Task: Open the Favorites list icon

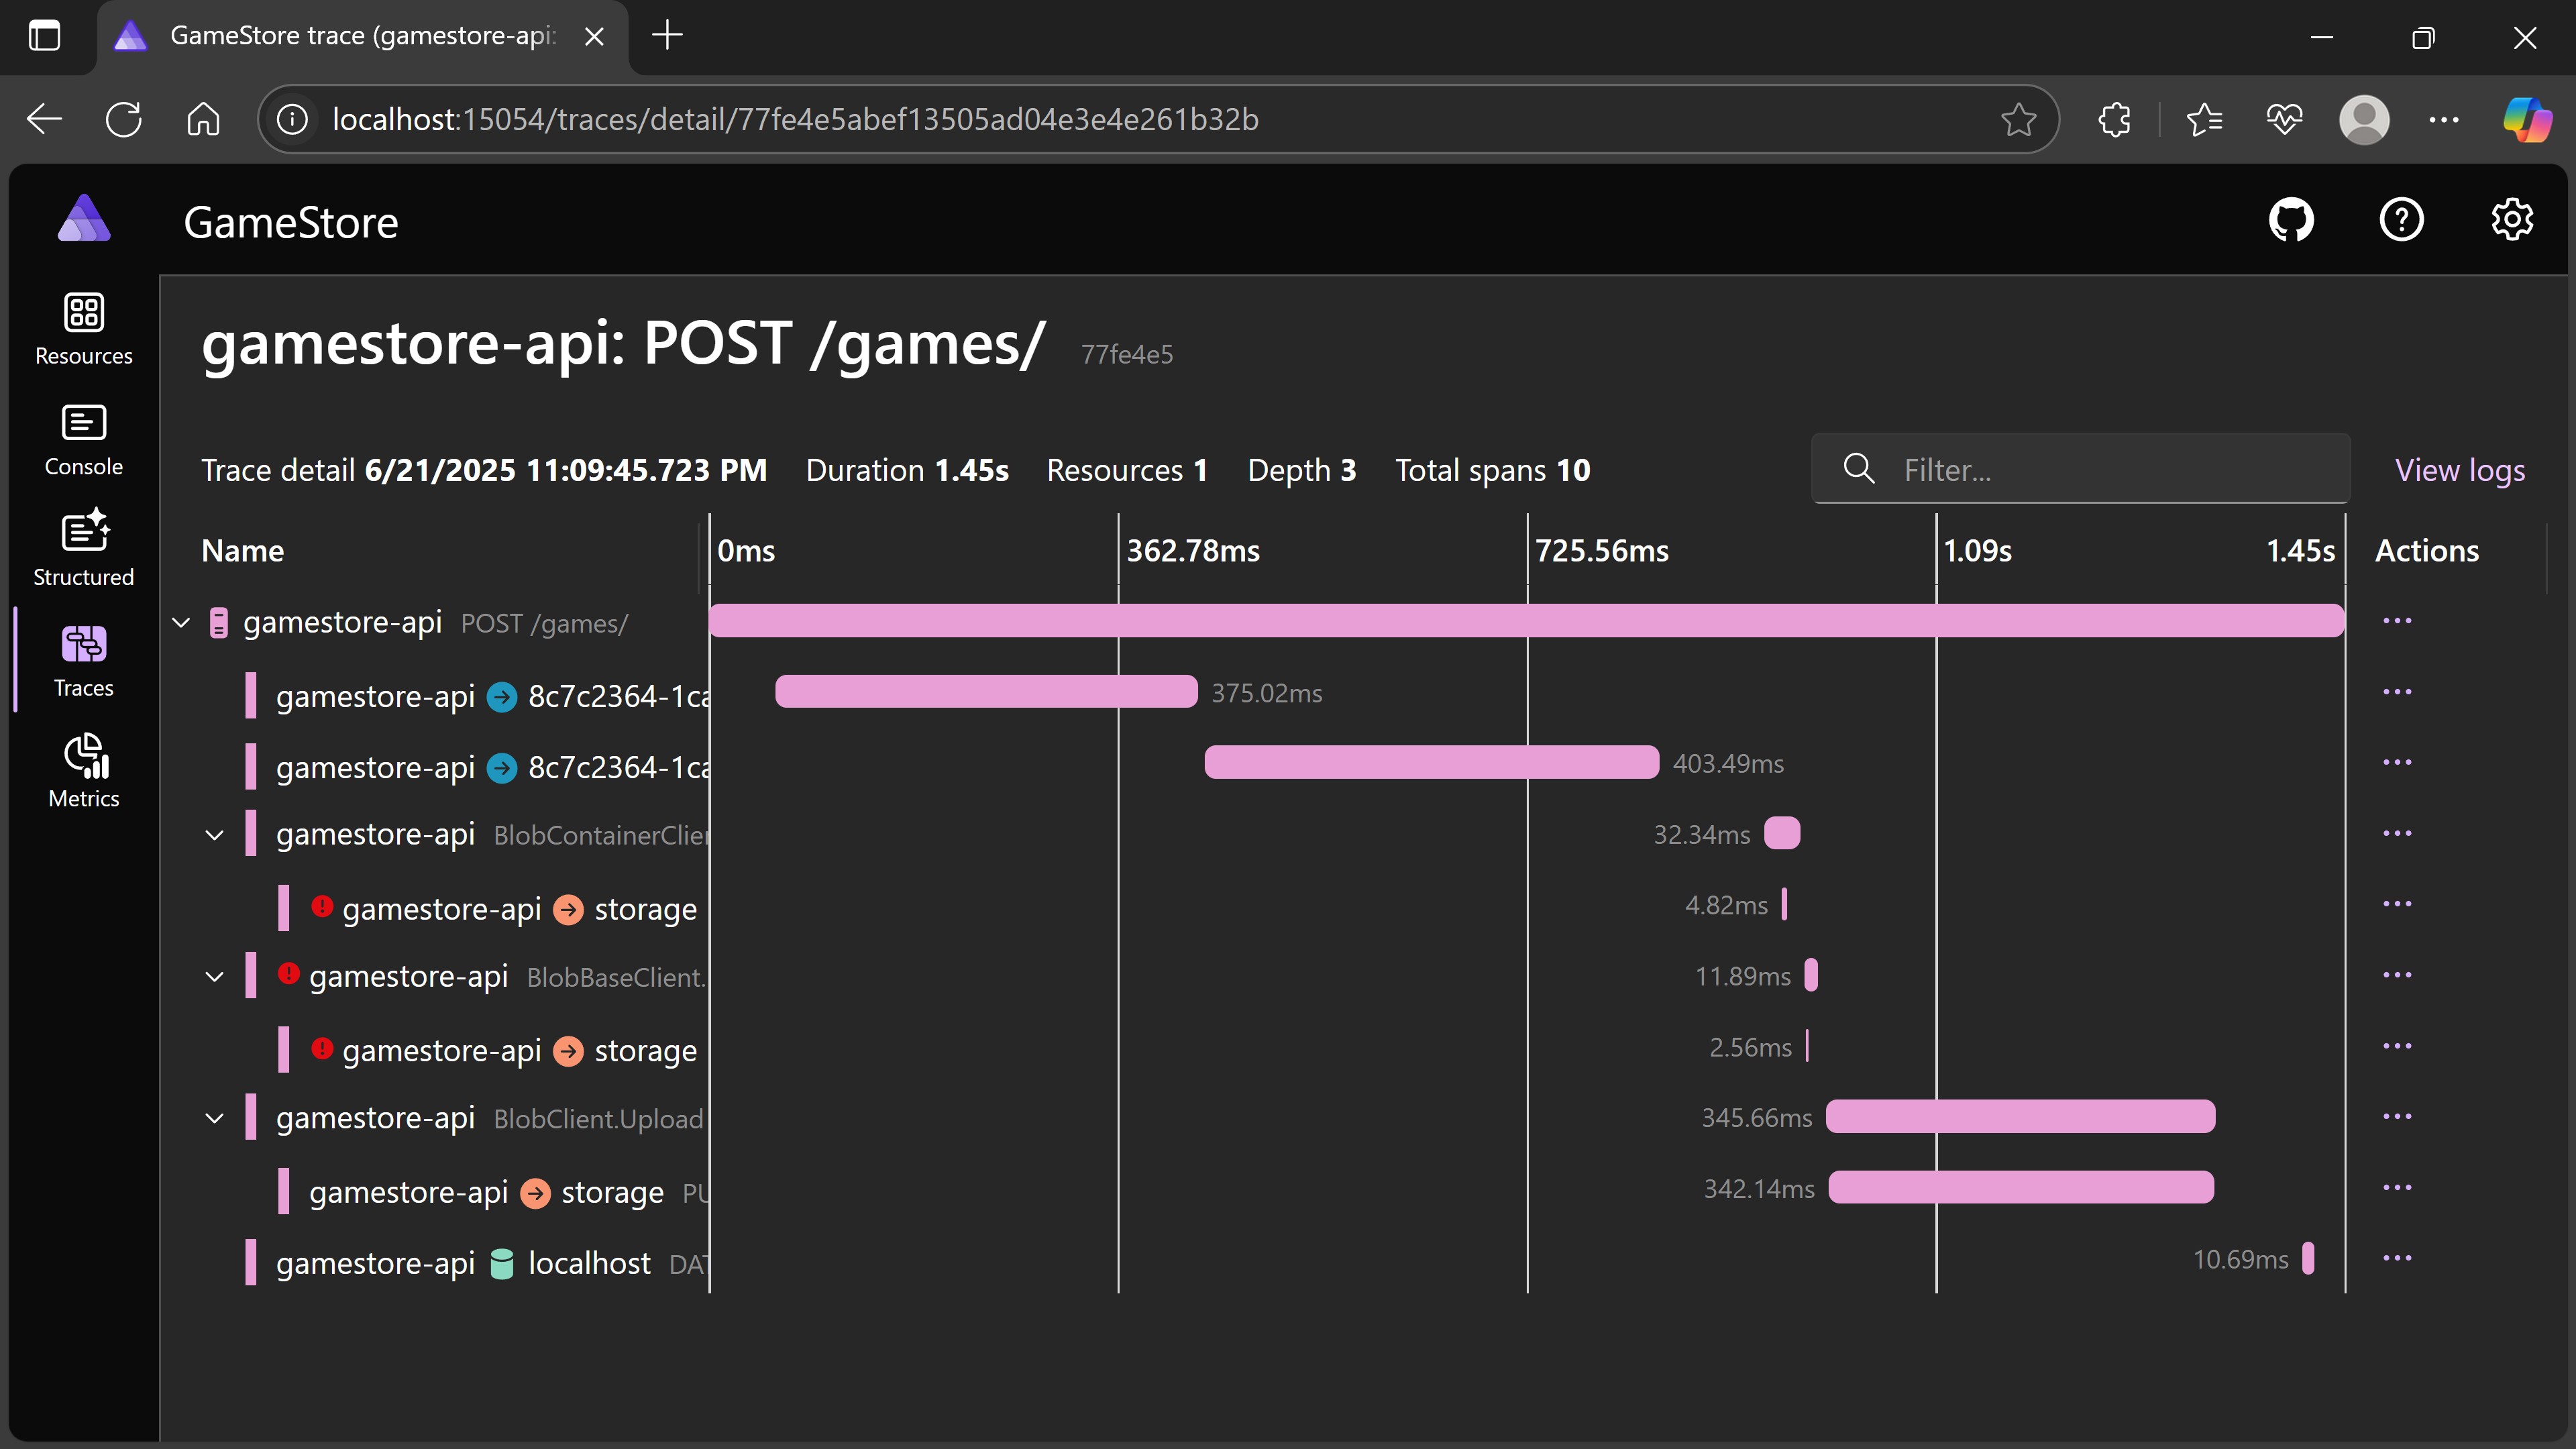Action: click(x=2204, y=120)
